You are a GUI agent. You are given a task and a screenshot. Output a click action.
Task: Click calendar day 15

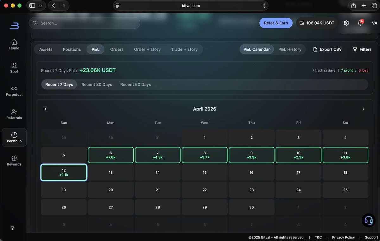pyautogui.click(x=205, y=173)
